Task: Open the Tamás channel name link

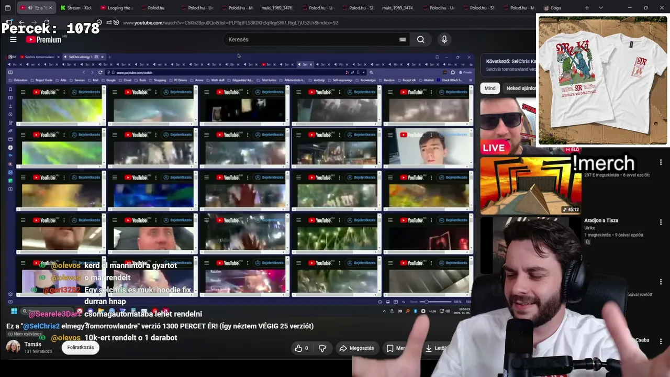Action: click(32, 345)
